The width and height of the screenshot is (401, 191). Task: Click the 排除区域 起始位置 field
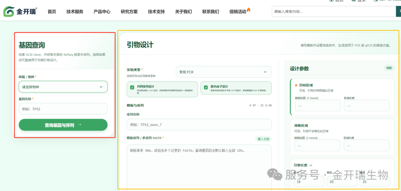click(x=317, y=145)
